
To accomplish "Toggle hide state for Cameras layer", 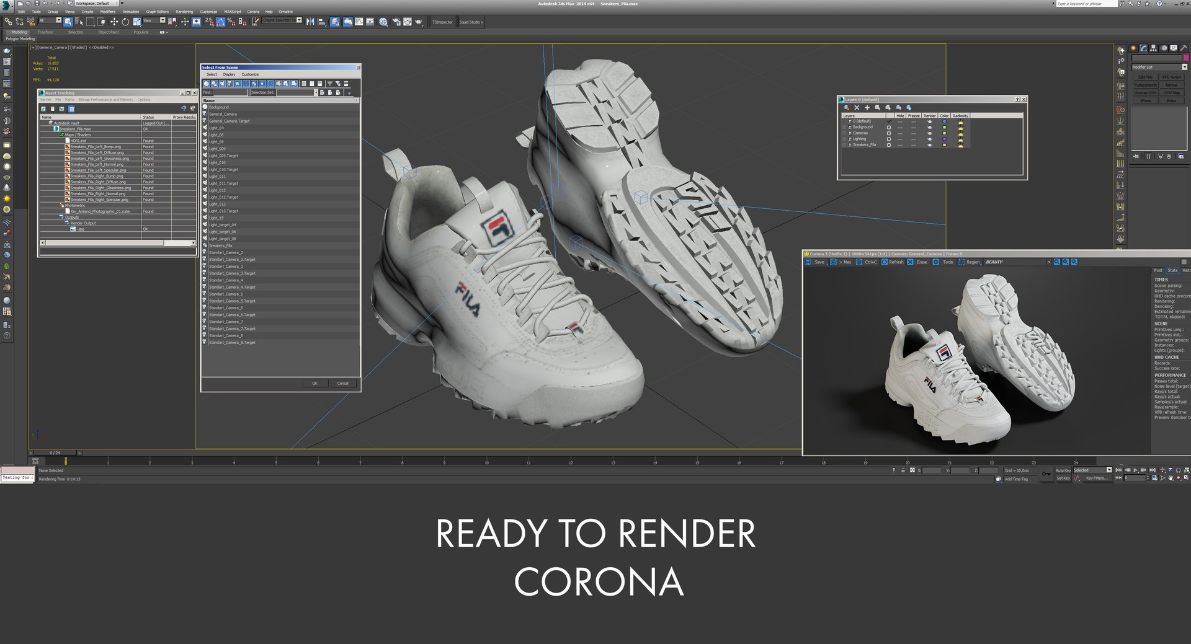I will [x=900, y=133].
